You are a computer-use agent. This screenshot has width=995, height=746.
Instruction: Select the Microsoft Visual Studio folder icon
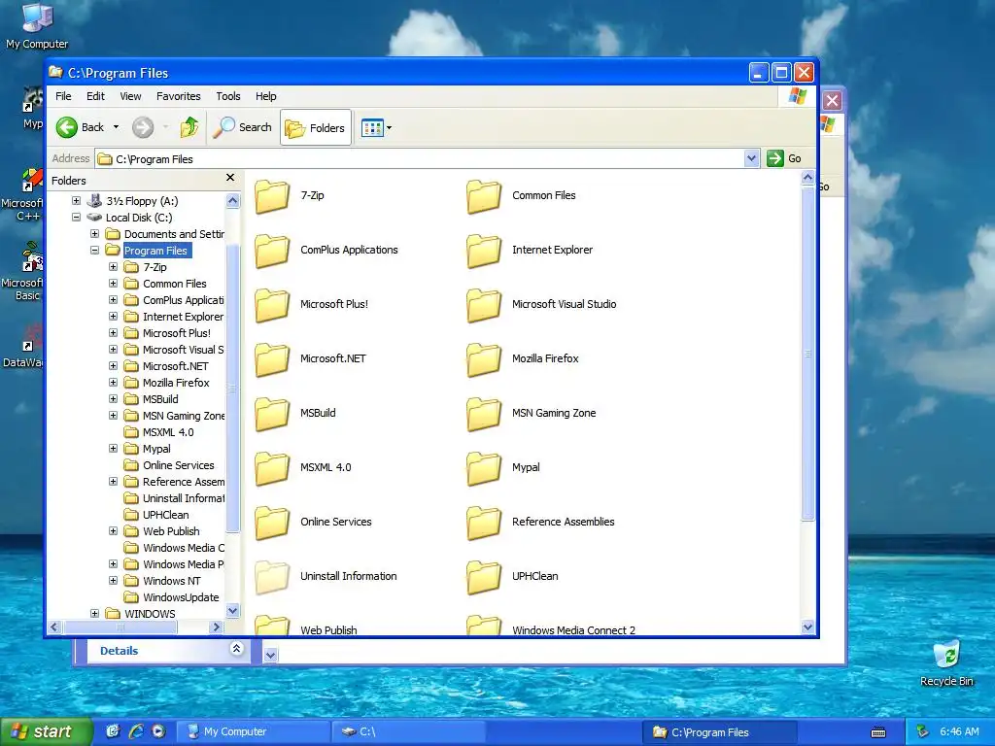(484, 304)
